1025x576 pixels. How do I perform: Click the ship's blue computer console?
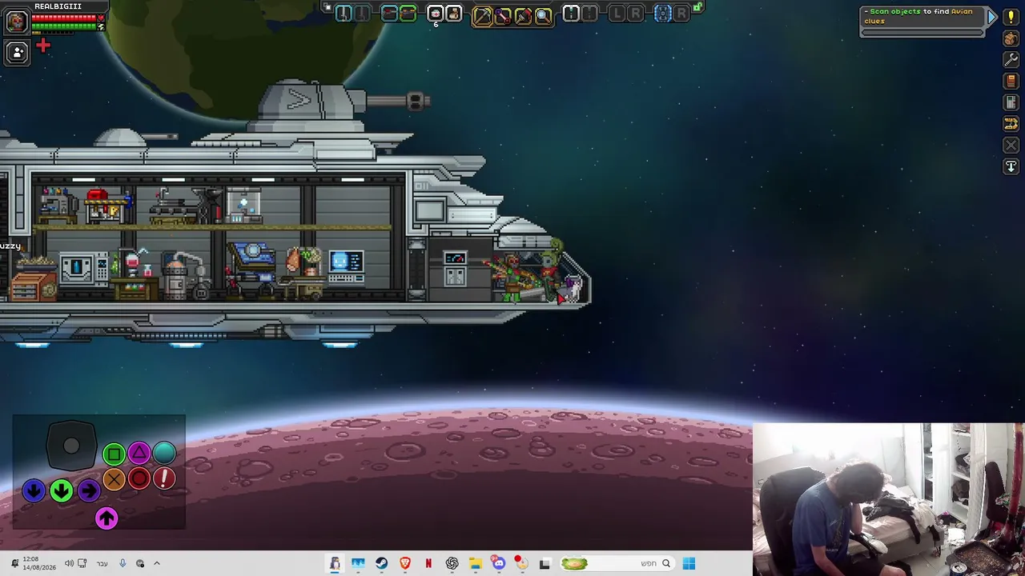tap(346, 266)
